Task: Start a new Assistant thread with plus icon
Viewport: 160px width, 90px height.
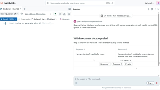Action: click(148, 9)
